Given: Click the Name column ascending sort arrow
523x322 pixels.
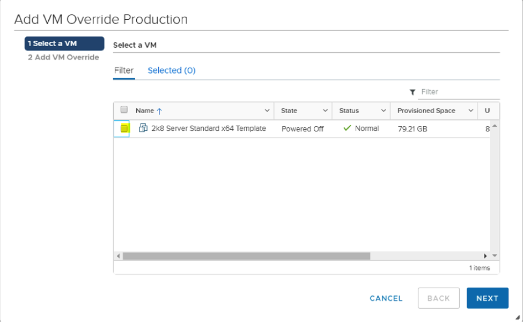Looking at the screenshot, I should (159, 111).
